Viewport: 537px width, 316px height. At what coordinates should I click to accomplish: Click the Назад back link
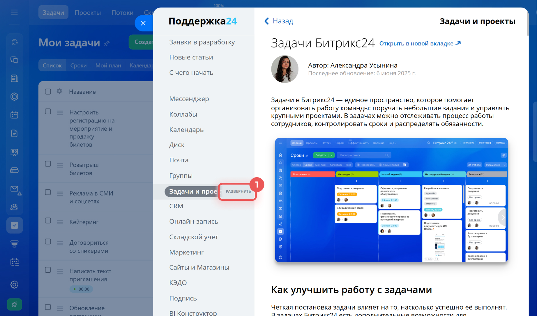[279, 21]
